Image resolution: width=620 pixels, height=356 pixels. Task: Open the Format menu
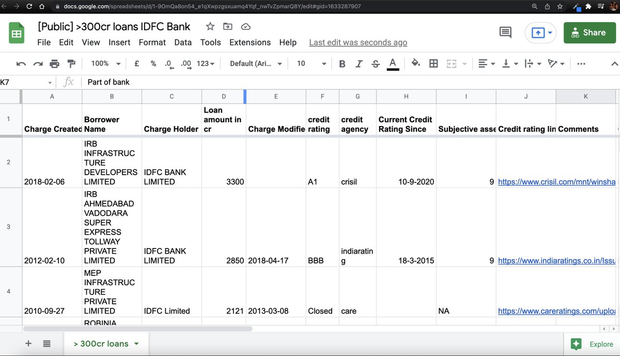point(152,42)
